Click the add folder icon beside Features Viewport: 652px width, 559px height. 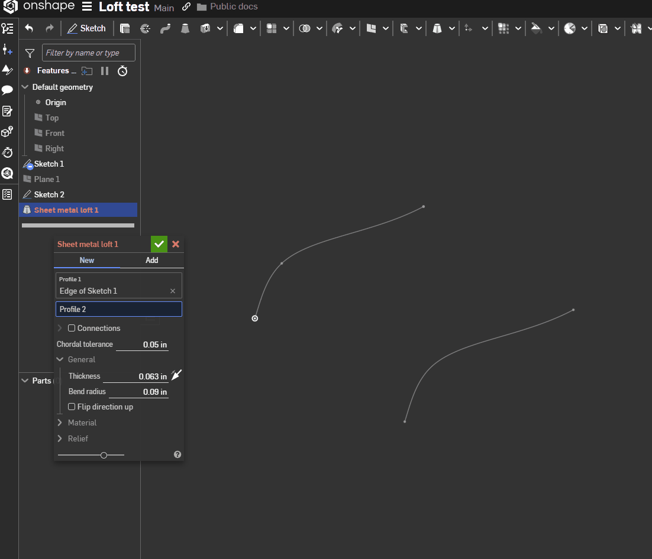coord(87,71)
